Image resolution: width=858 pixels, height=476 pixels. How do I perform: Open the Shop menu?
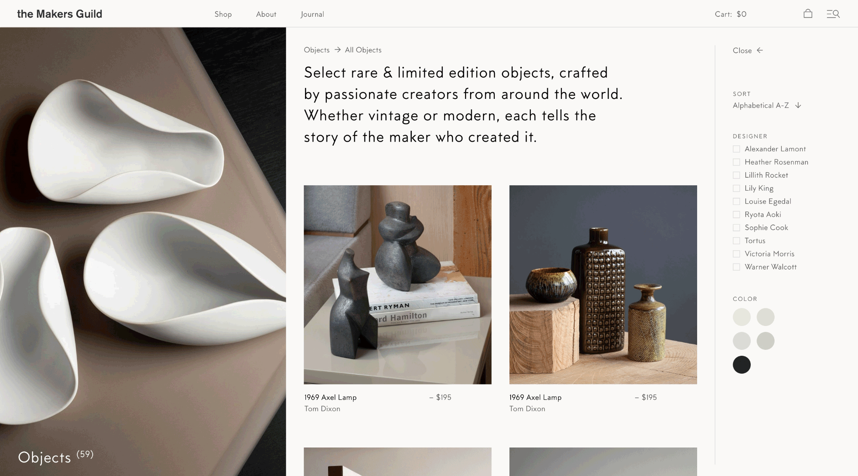(x=223, y=14)
